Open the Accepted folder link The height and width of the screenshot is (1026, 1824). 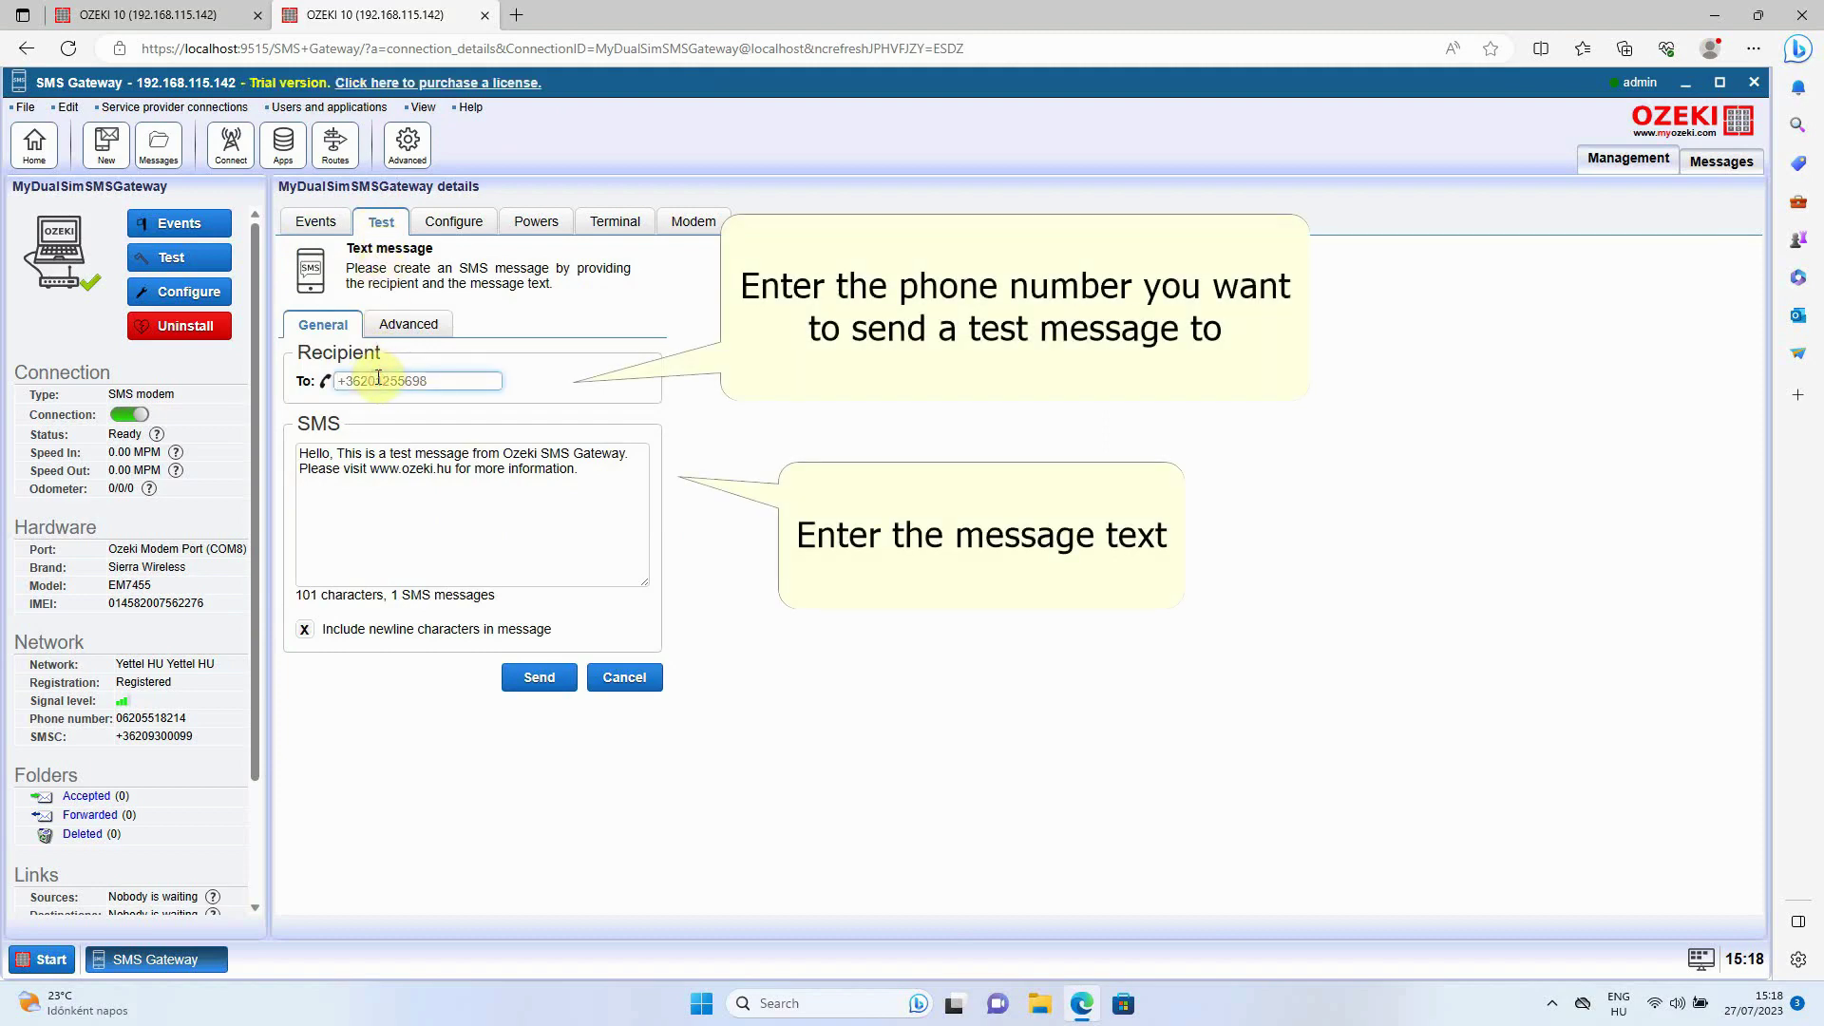pyautogui.click(x=86, y=796)
